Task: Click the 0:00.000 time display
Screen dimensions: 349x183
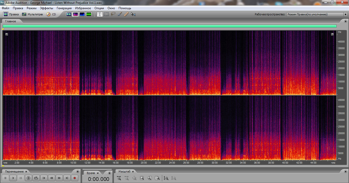Action: pos(99,179)
